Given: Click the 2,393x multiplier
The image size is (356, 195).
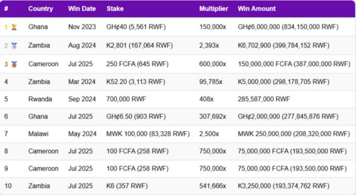Looking at the screenshot, I should 209,45.
